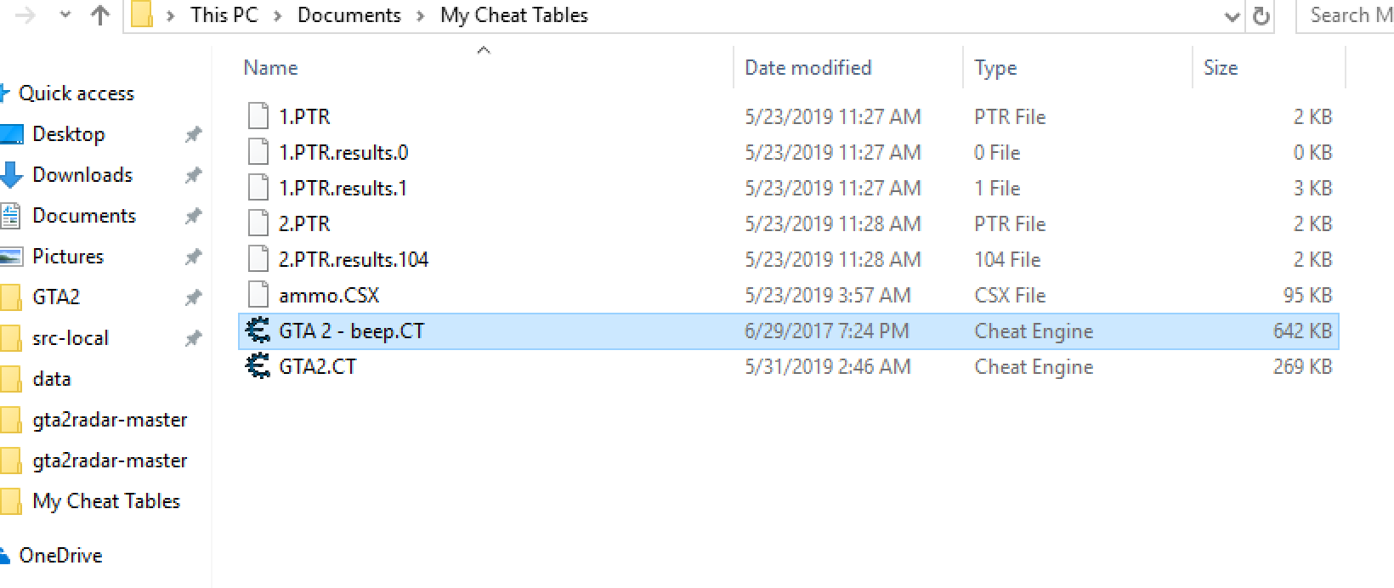Click the Documents breadcrumb in address bar

point(348,15)
